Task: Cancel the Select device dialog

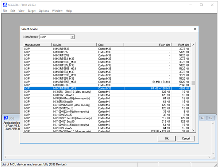Action: coord(186,139)
